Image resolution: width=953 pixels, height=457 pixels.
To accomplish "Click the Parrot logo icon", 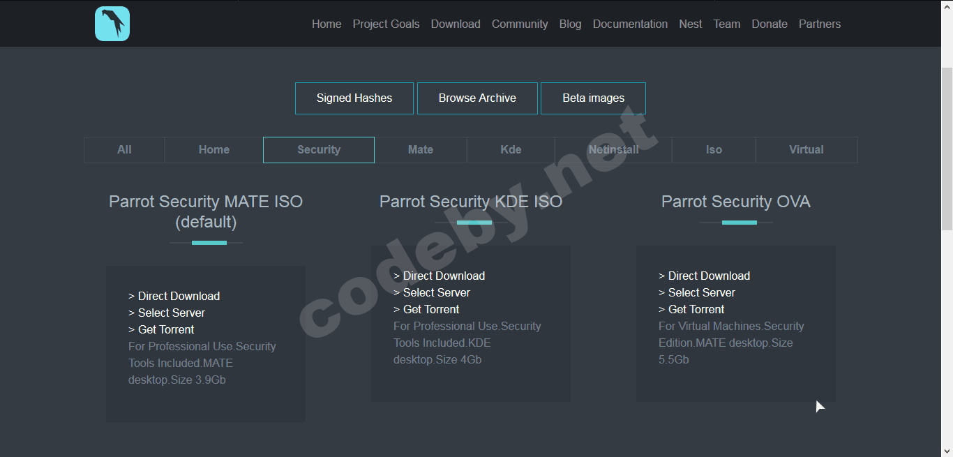I will click(x=112, y=24).
